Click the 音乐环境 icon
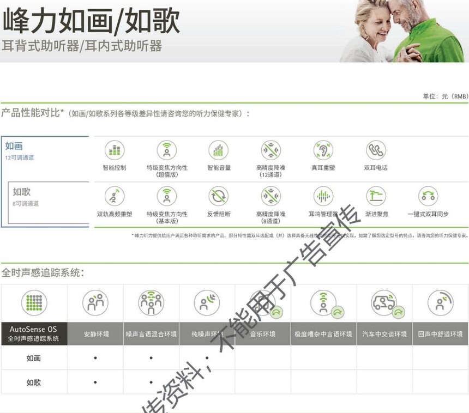This screenshot has width=469, height=413. point(266,304)
